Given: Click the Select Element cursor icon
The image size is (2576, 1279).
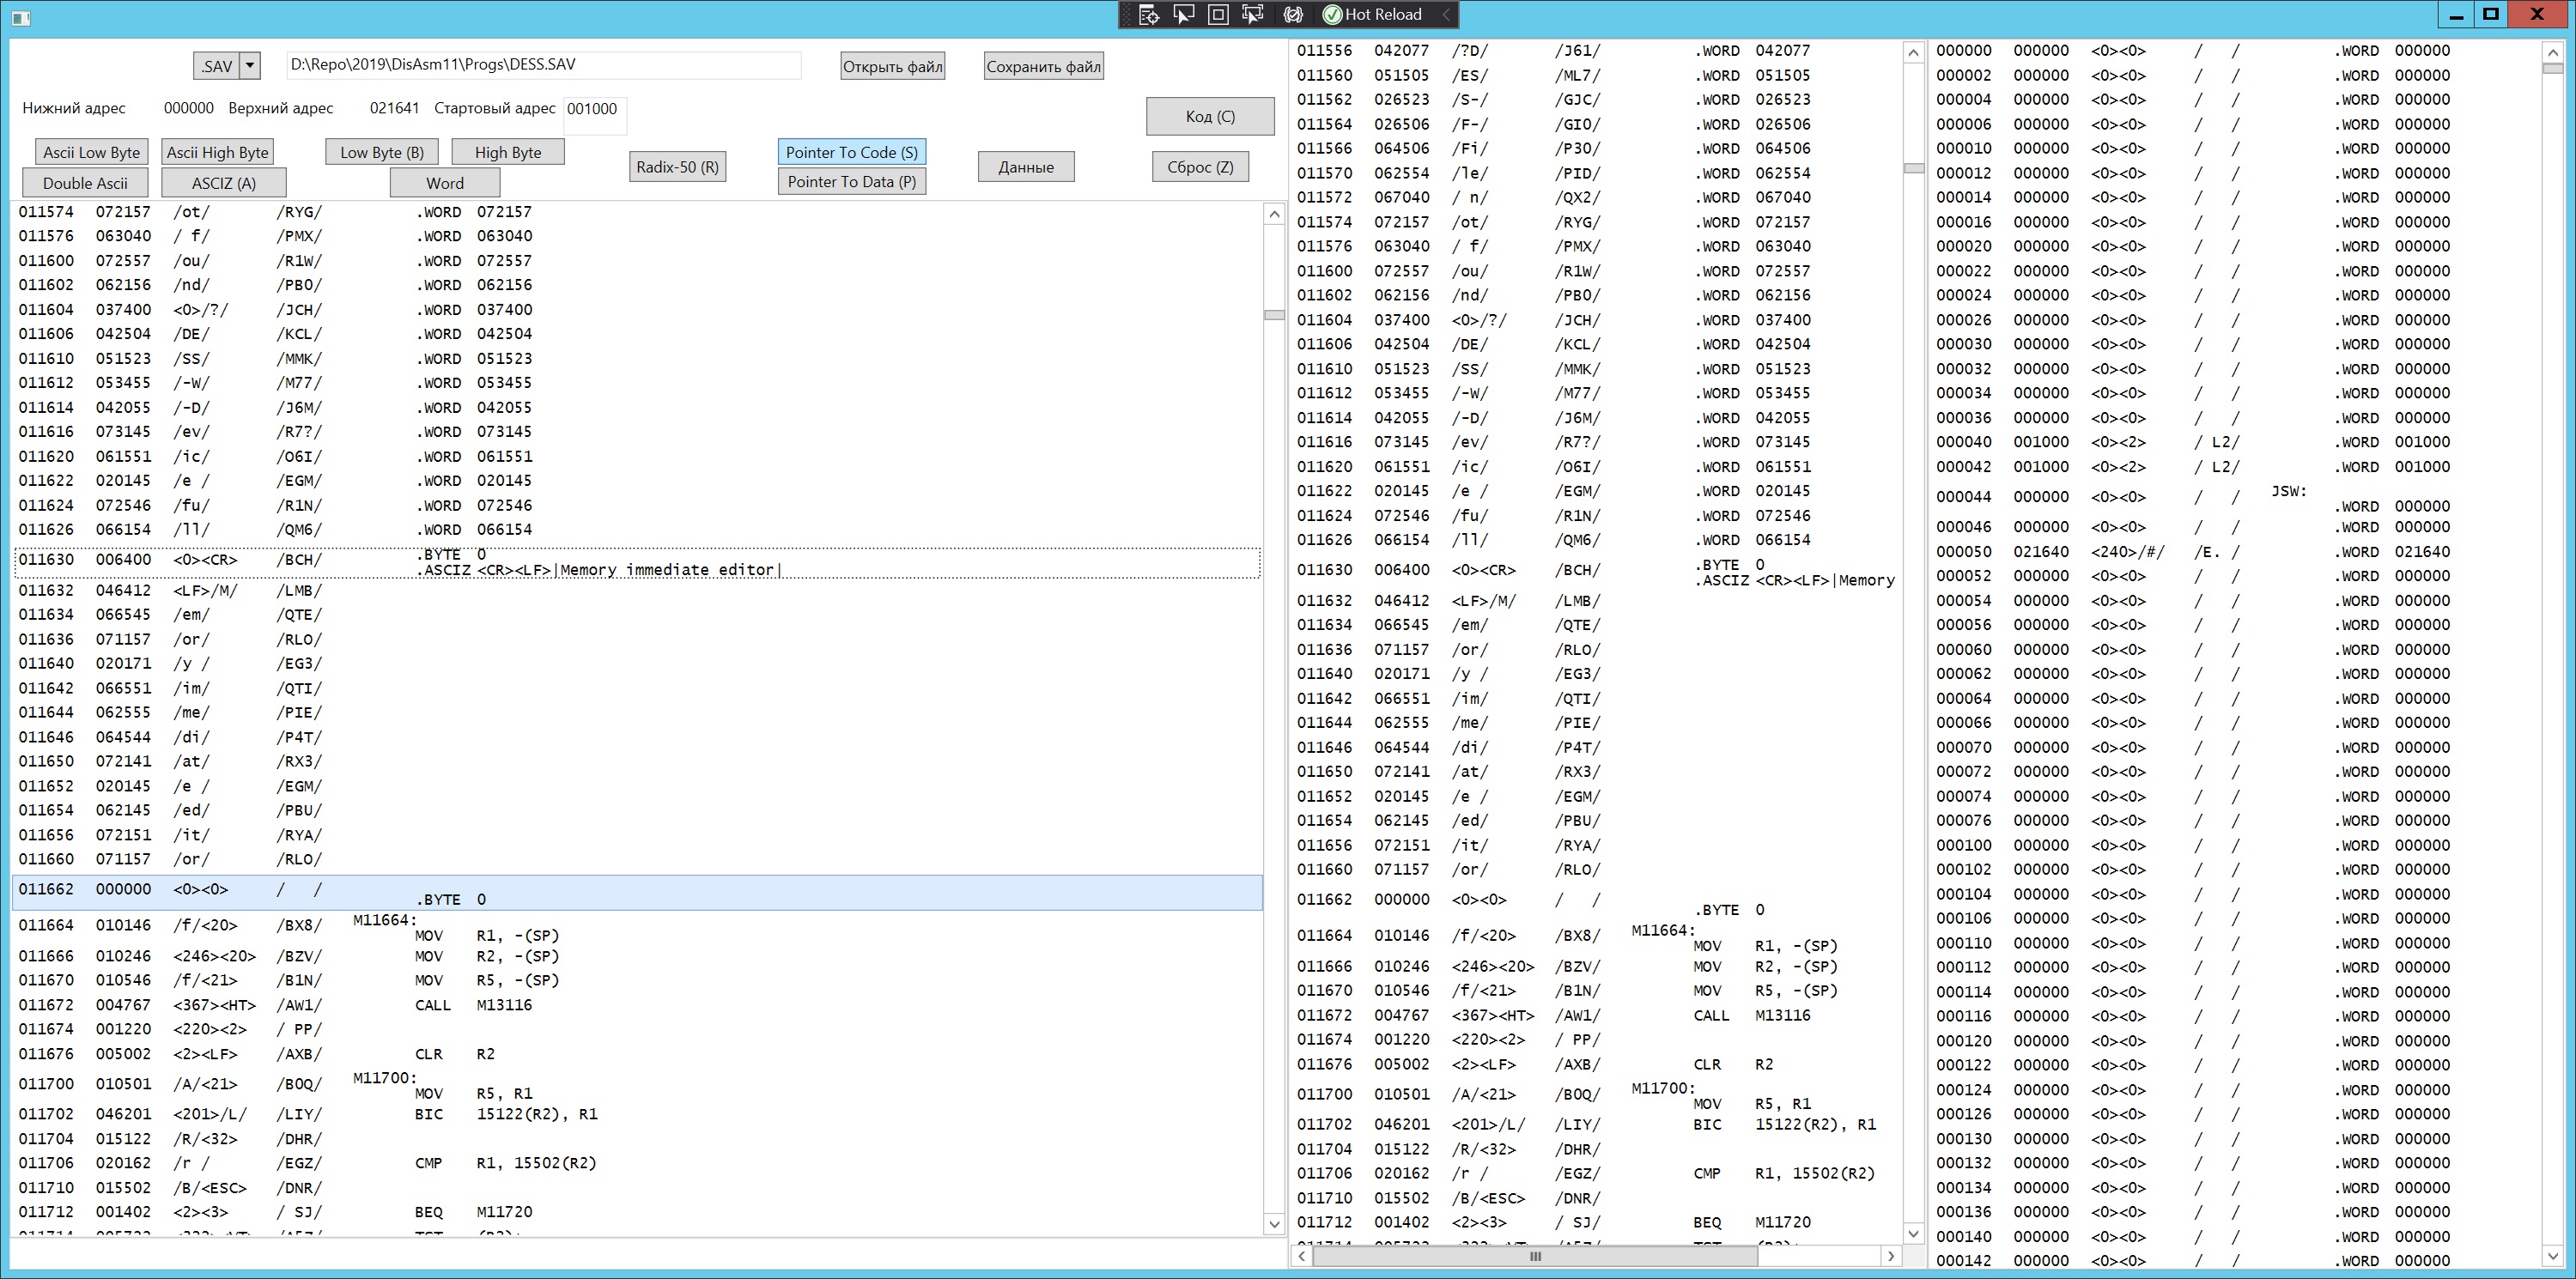Looking at the screenshot, I should 1184,15.
